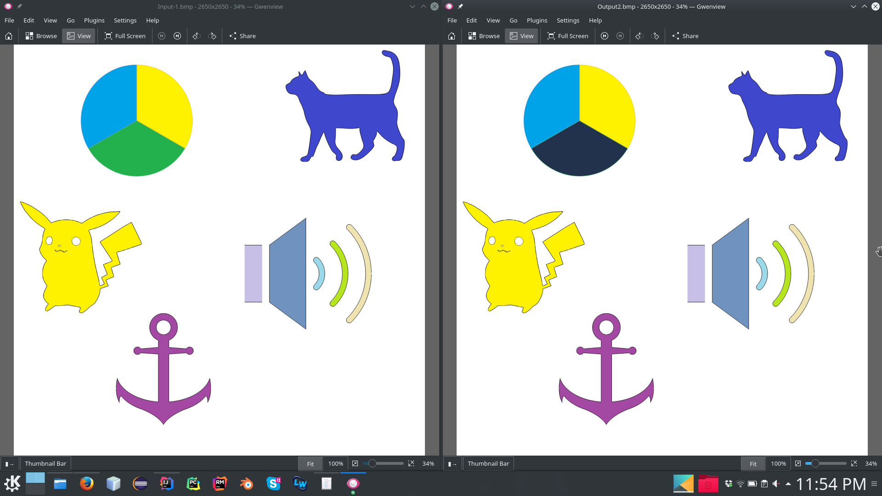
Task: Pin the Input-1.bmp window on all desktops
Action: pos(19,6)
